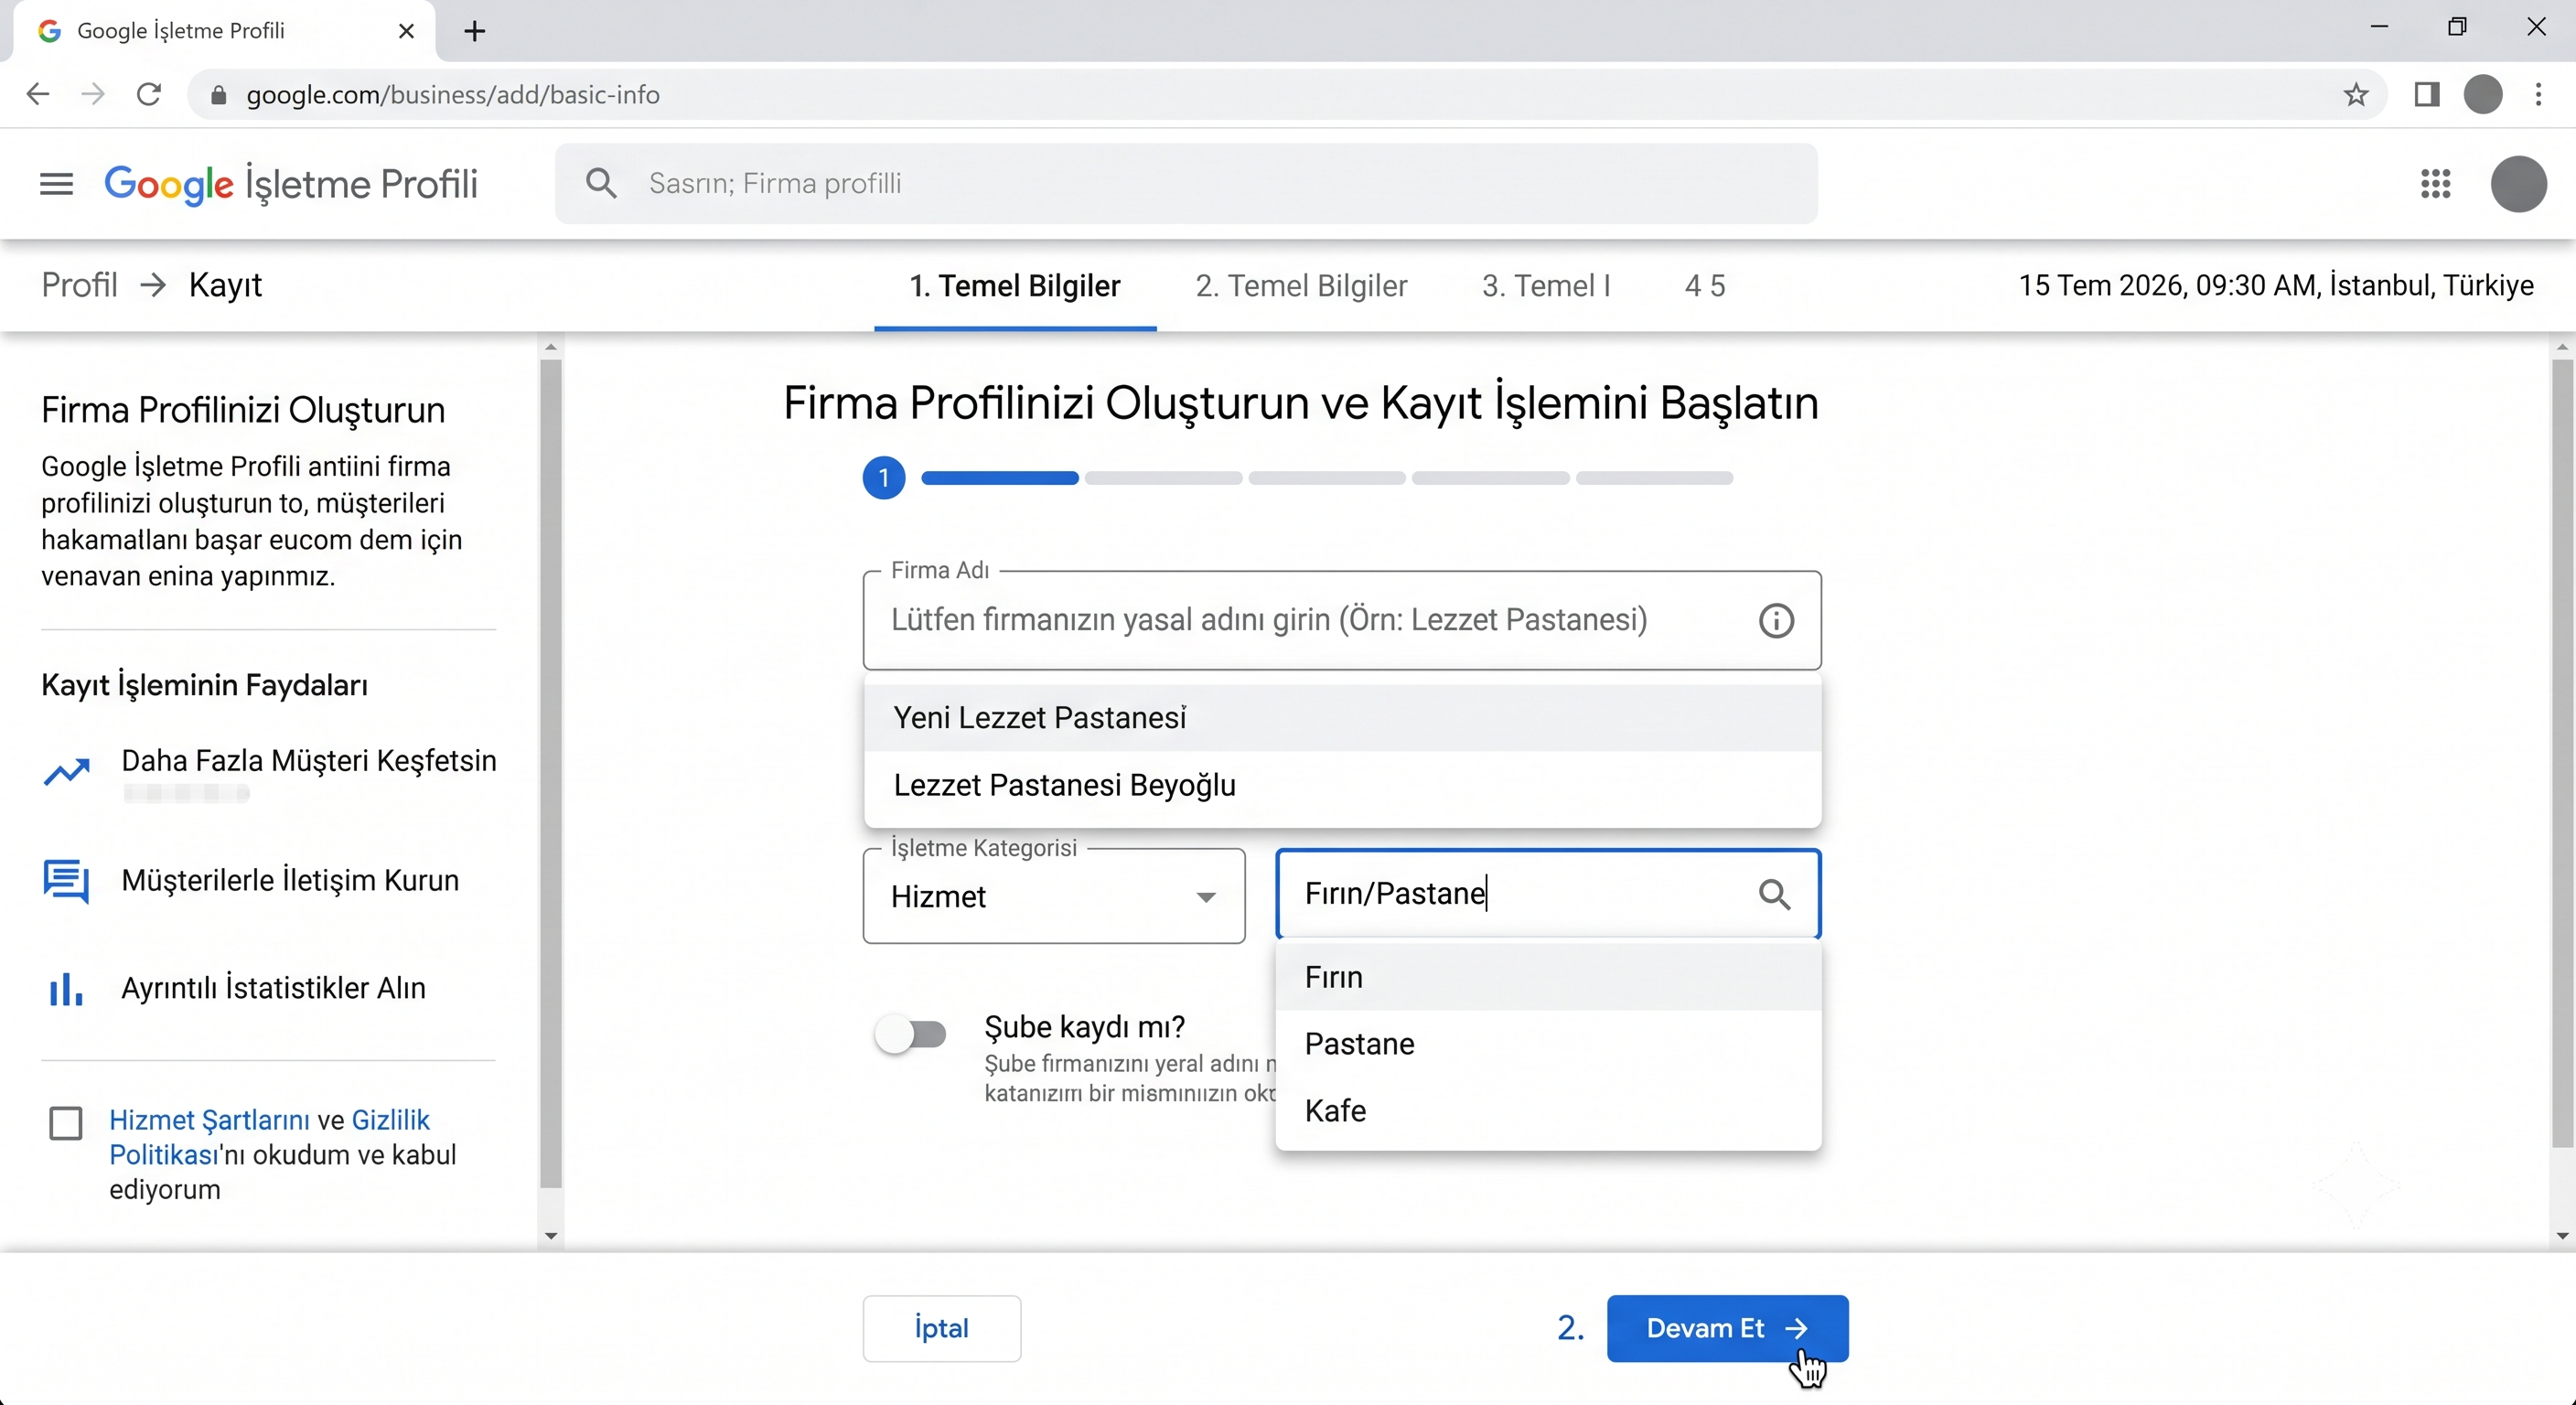Viewport: 2576px width, 1405px height.
Task: Choose the Yeni Lezzet Pastanesi suggestion
Action: (x=1342, y=717)
